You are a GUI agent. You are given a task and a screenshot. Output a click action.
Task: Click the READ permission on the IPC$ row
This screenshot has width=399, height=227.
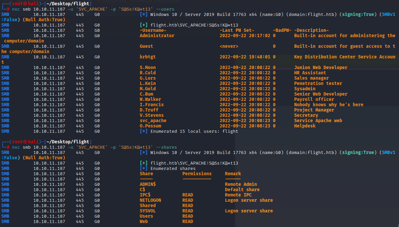click(x=188, y=195)
